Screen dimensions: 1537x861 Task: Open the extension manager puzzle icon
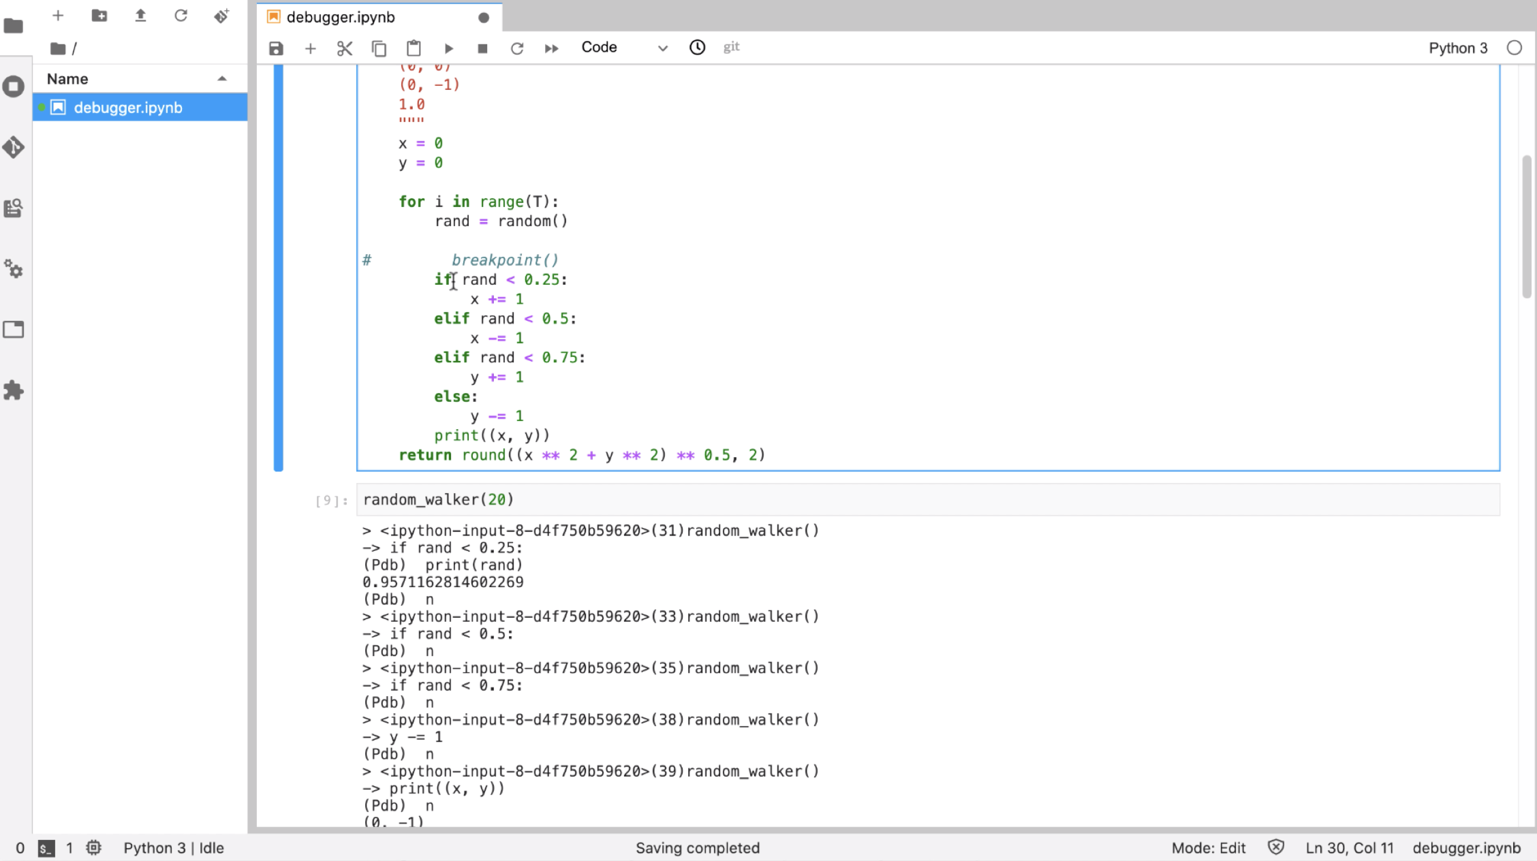pyautogui.click(x=14, y=390)
